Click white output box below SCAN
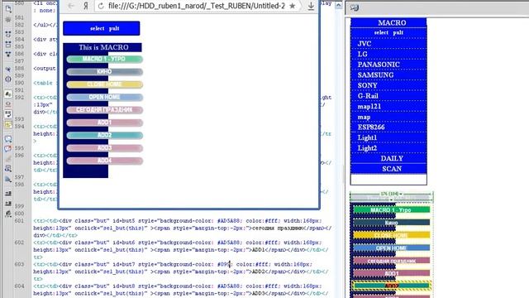Screen dimensions: 529x298 (388, 179)
